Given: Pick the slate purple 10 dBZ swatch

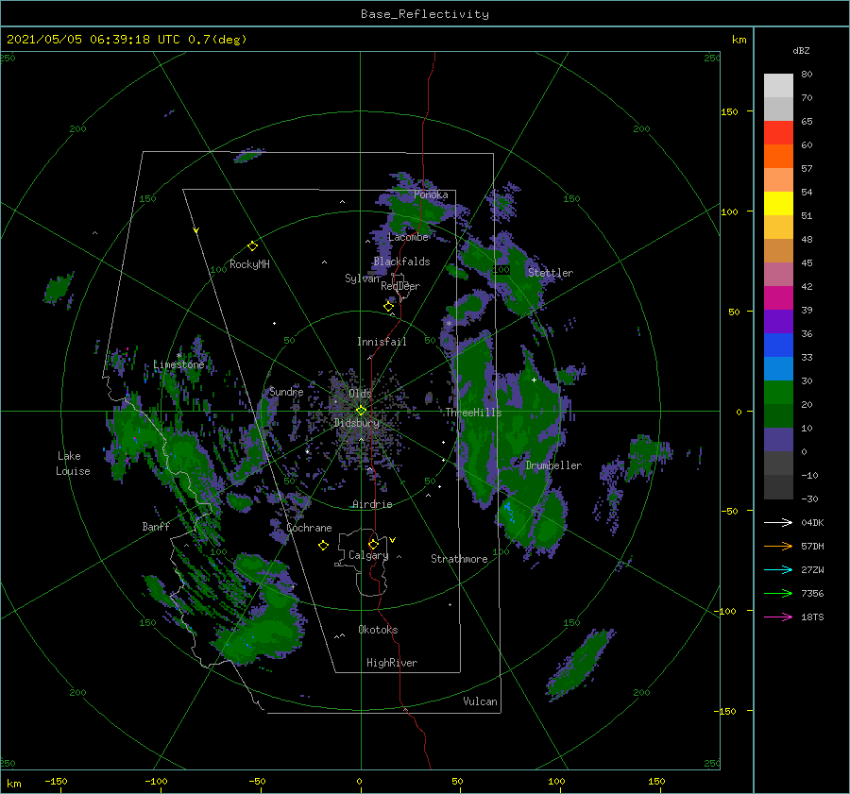Looking at the screenshot, I should [x=778, y=440].
